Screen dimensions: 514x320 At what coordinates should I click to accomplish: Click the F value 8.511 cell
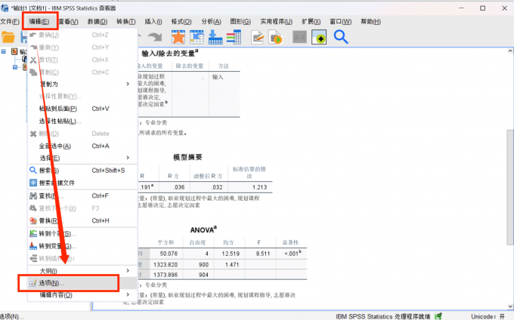coord(263,254)
